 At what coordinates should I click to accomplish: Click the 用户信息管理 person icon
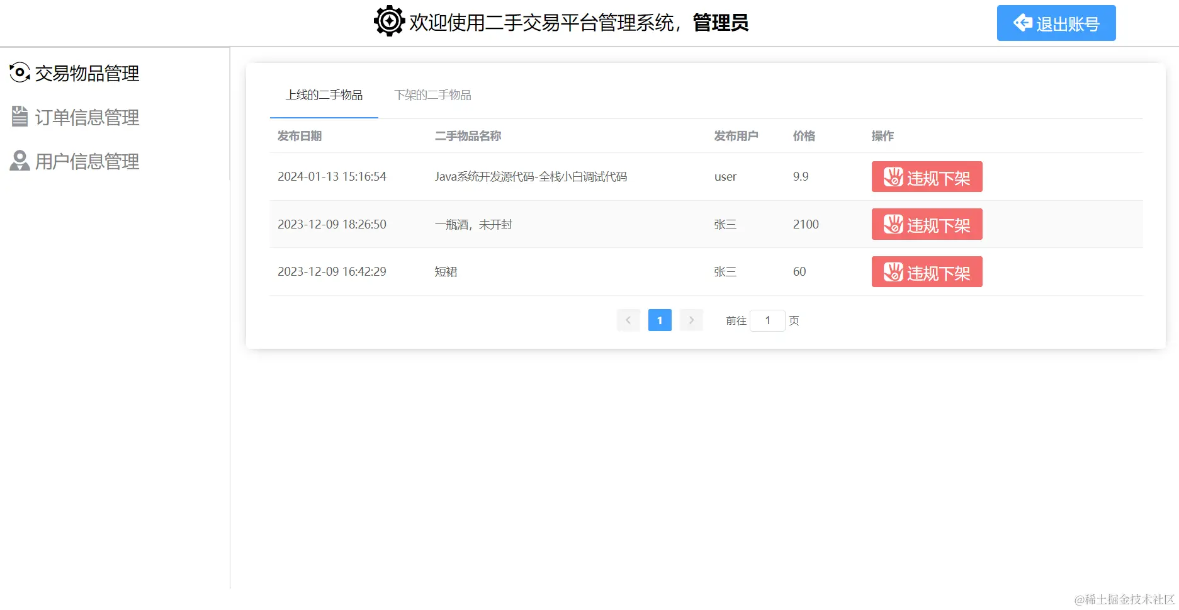pos(20,161)
